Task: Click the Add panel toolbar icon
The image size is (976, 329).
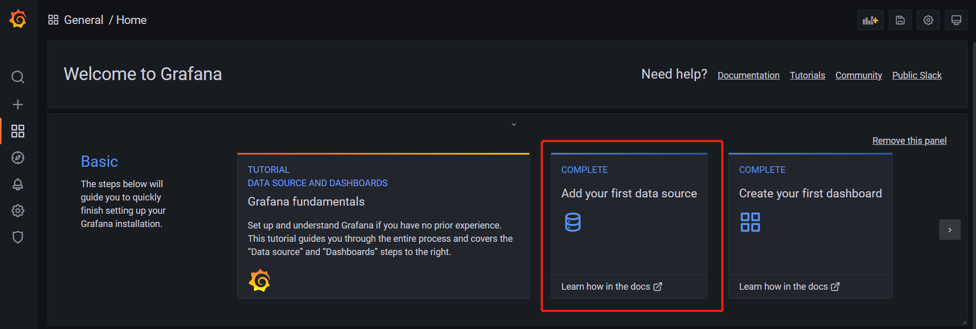Action: tap(870, 20)
